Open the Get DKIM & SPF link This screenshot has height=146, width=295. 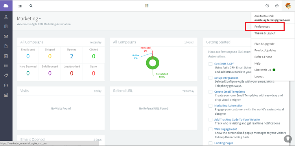point(224,64)
